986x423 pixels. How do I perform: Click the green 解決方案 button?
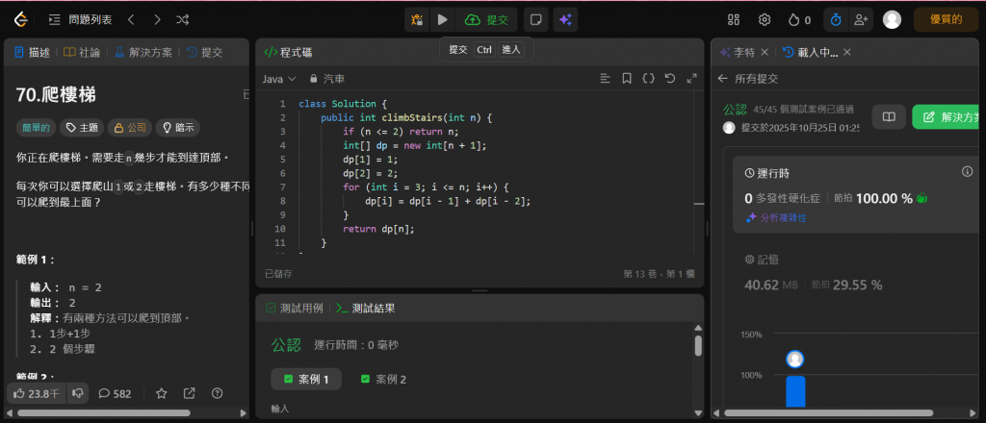(947, 116)
